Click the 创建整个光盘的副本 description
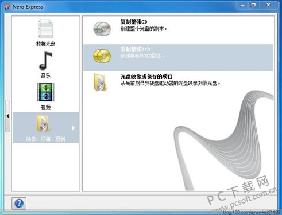This screenshot has width=282, height=215. pyautogui.click(x=144, y=29)
